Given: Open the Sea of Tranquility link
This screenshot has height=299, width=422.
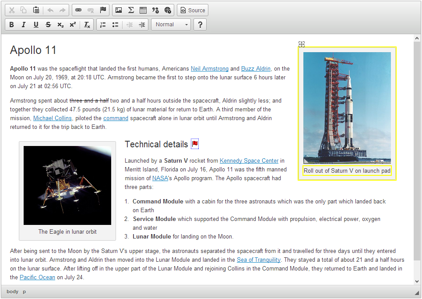Looking at the screenshot, I should (x=259, y=260).
